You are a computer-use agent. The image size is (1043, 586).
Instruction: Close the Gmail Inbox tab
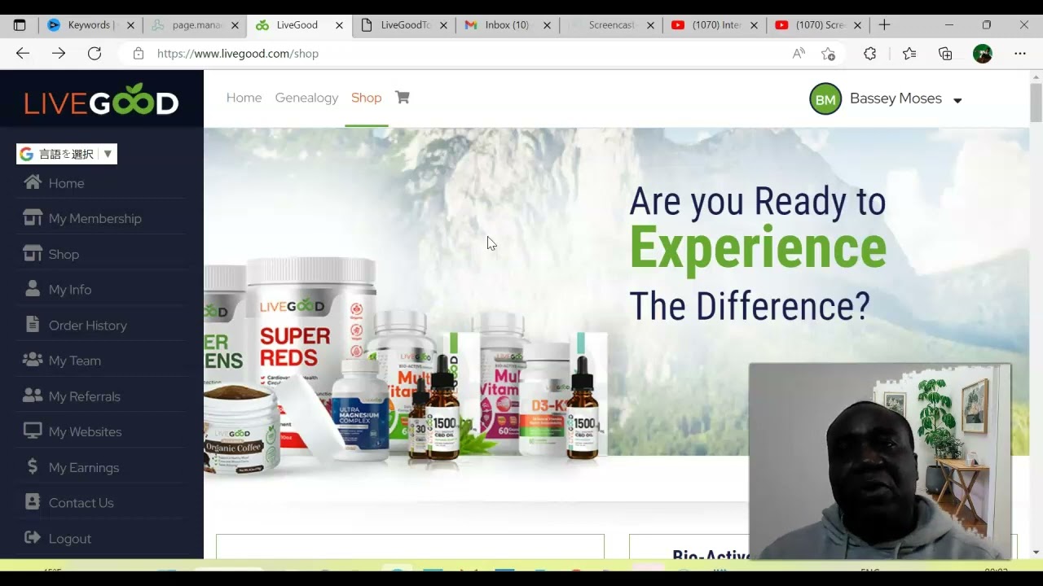pos(547,25)
